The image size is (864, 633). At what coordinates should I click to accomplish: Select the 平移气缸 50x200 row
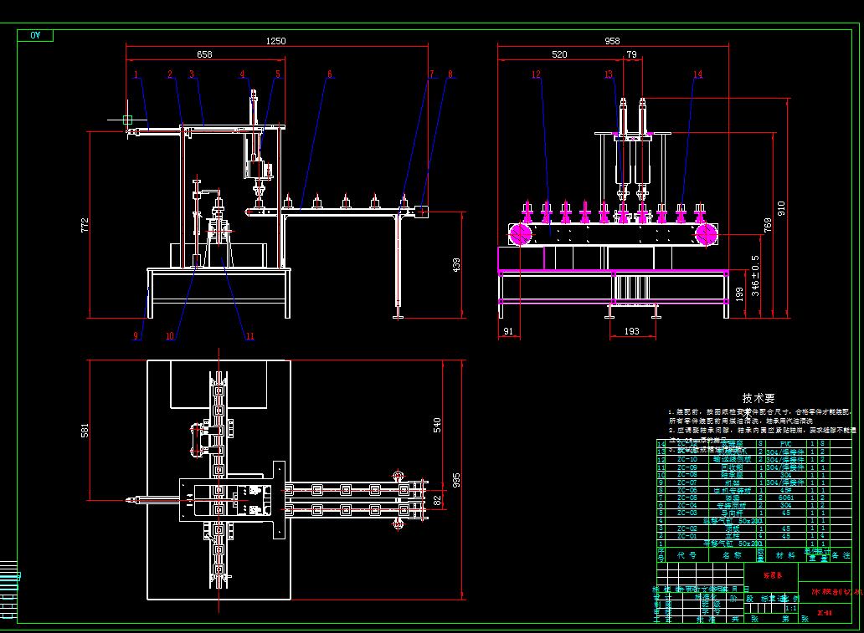tap(733, 542)
